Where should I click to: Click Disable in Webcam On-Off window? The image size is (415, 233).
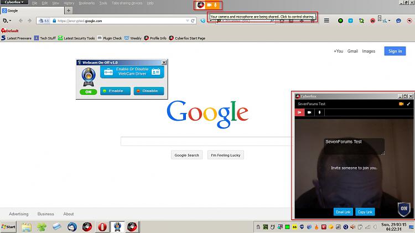click(x=149, y=91)
